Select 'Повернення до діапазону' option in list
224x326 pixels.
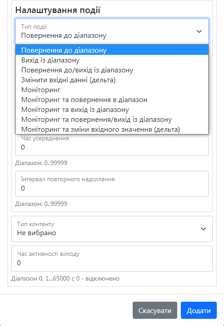coord(112,50)
